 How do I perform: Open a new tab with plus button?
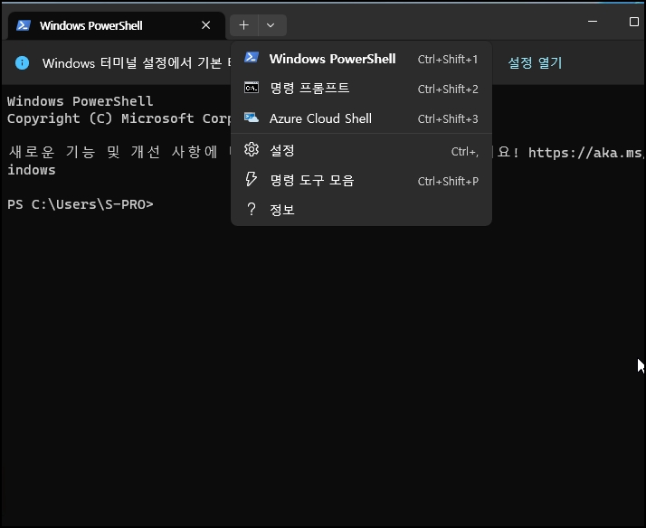pos(244,25)
